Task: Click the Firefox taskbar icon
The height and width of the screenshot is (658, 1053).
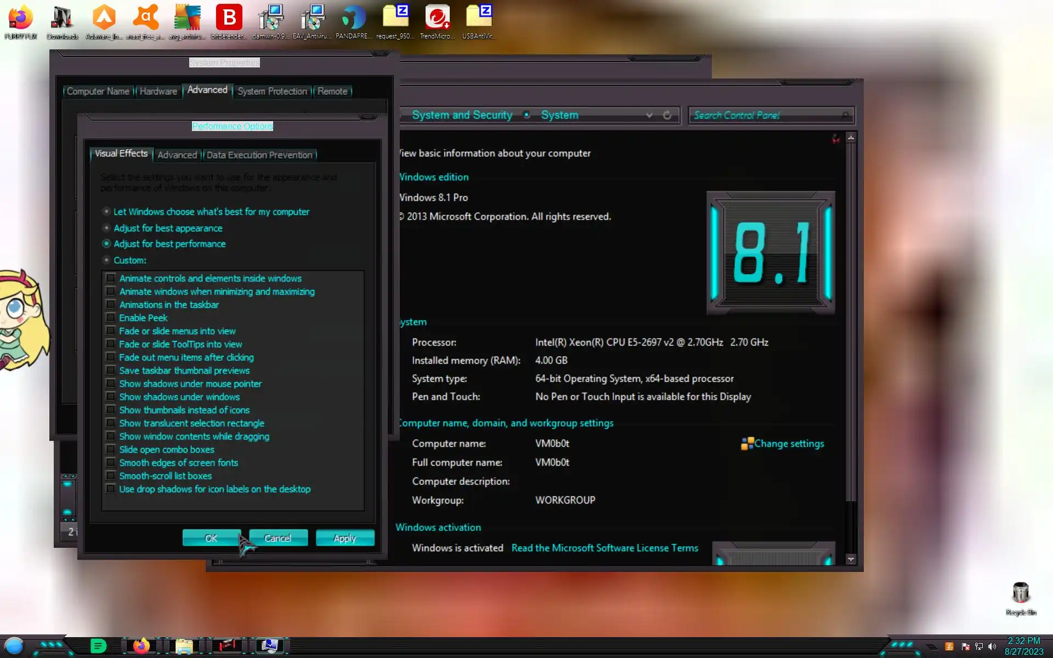Action: click(x=141, y=646)
